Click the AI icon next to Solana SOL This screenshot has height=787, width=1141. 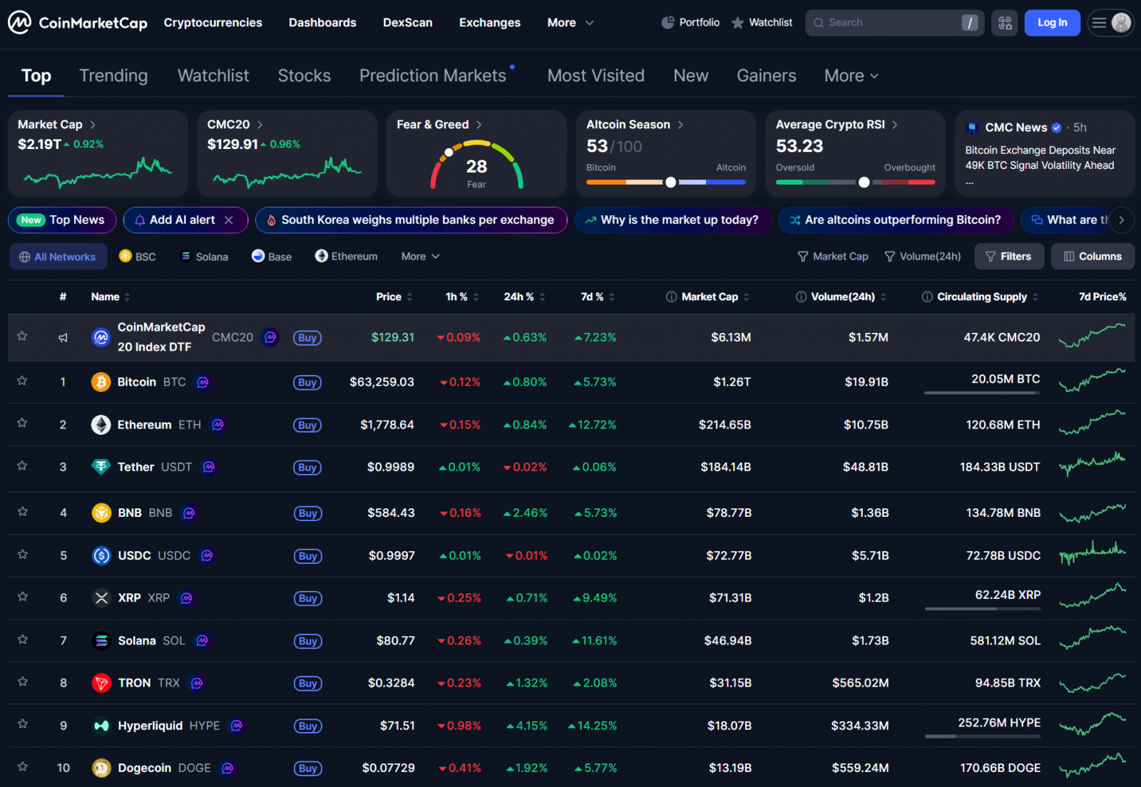202,641
